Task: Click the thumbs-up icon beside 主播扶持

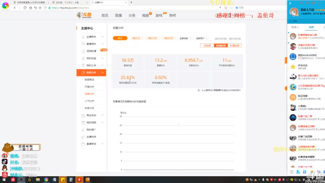Action: point(83,137)
